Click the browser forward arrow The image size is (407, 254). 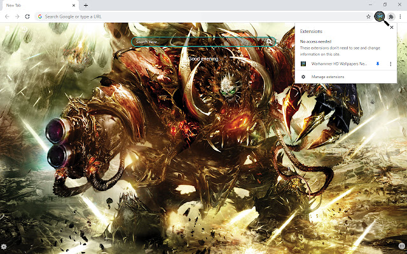[x=17, y=17]
